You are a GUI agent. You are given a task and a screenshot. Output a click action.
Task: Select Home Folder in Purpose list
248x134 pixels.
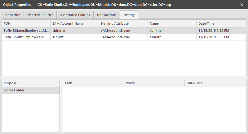[30, 90]
